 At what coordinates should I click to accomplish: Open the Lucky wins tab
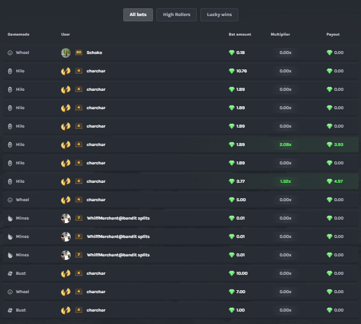219,14
